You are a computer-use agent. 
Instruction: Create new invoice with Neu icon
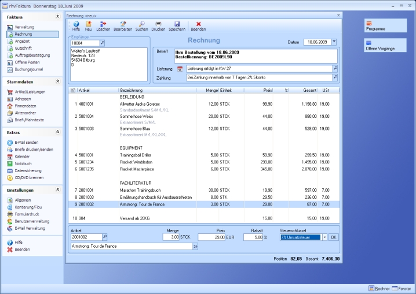(x=89, y=25)
